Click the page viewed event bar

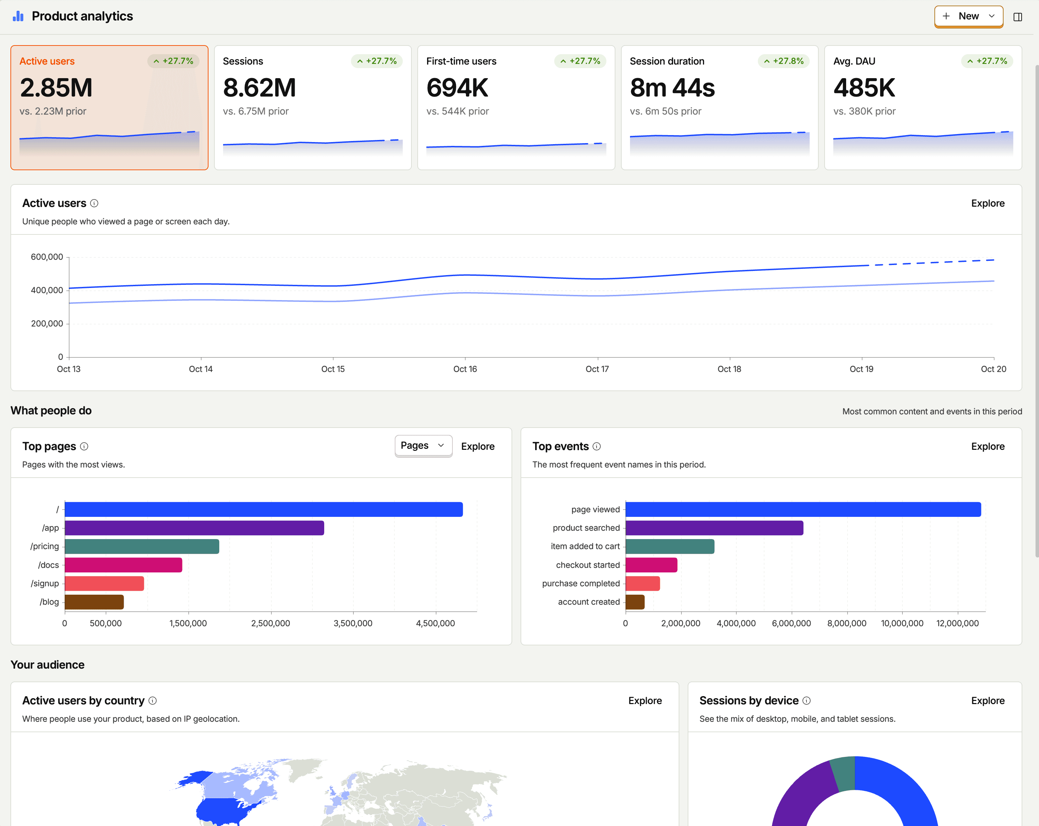pos(803,510)
